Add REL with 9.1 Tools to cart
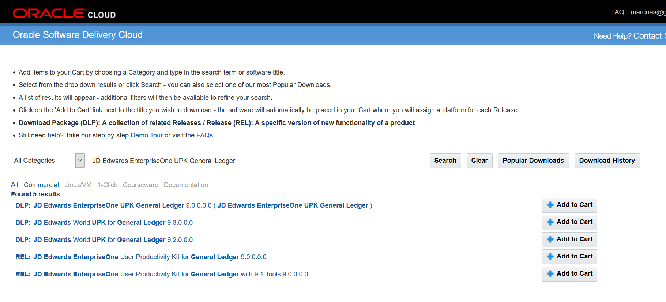Image resolution: width=666 pixels, height=302 pixels. [569, 274]
